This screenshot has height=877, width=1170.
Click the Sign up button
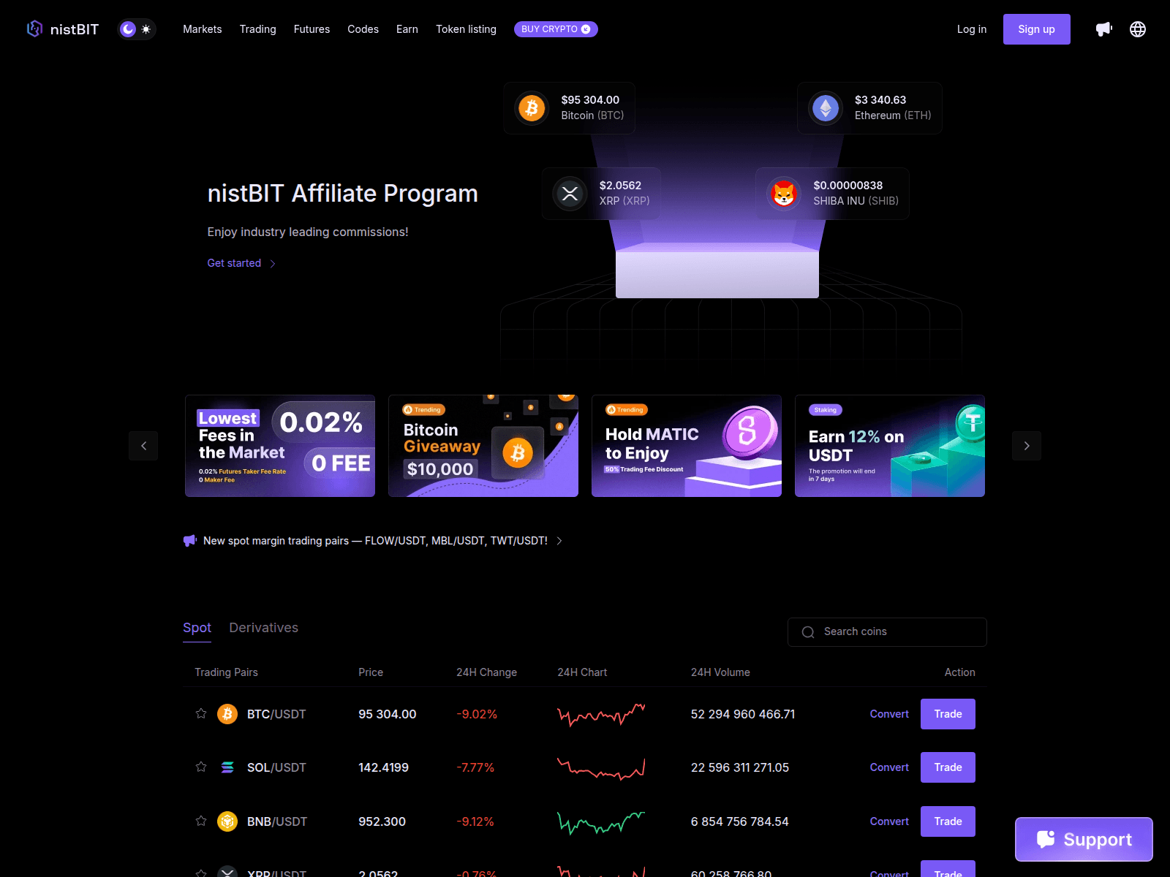[x=1036, y=29]
